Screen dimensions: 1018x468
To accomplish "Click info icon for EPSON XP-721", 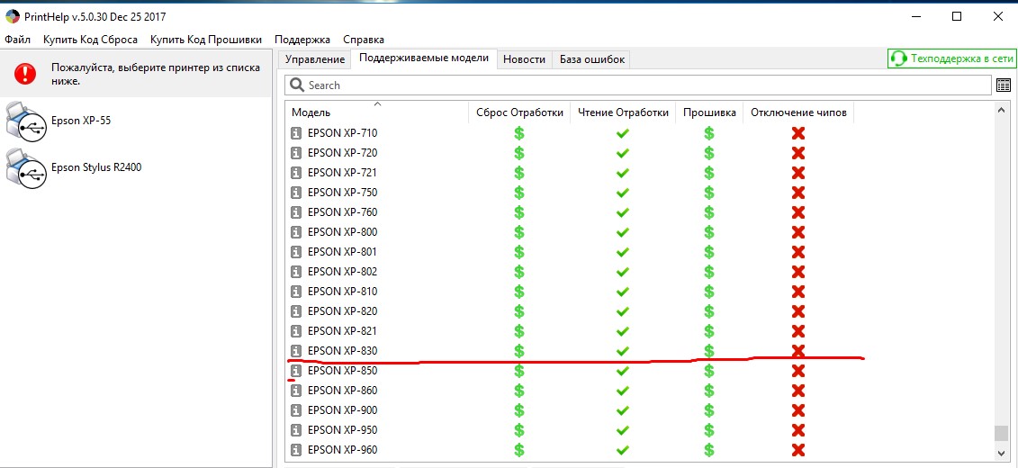I will pos(296,173).
